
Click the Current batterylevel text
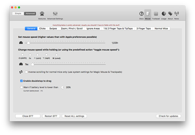33,91
